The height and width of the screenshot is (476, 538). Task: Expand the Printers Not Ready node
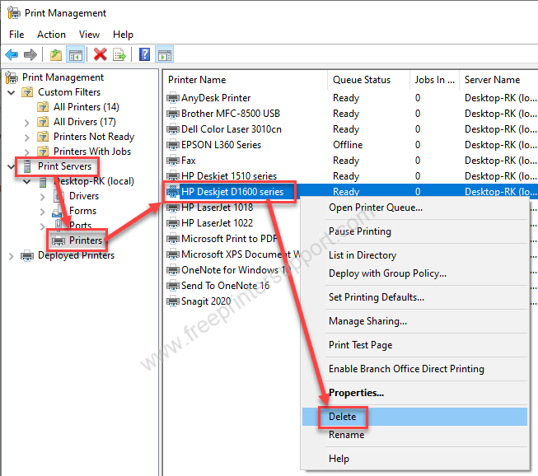click(26, 138)
